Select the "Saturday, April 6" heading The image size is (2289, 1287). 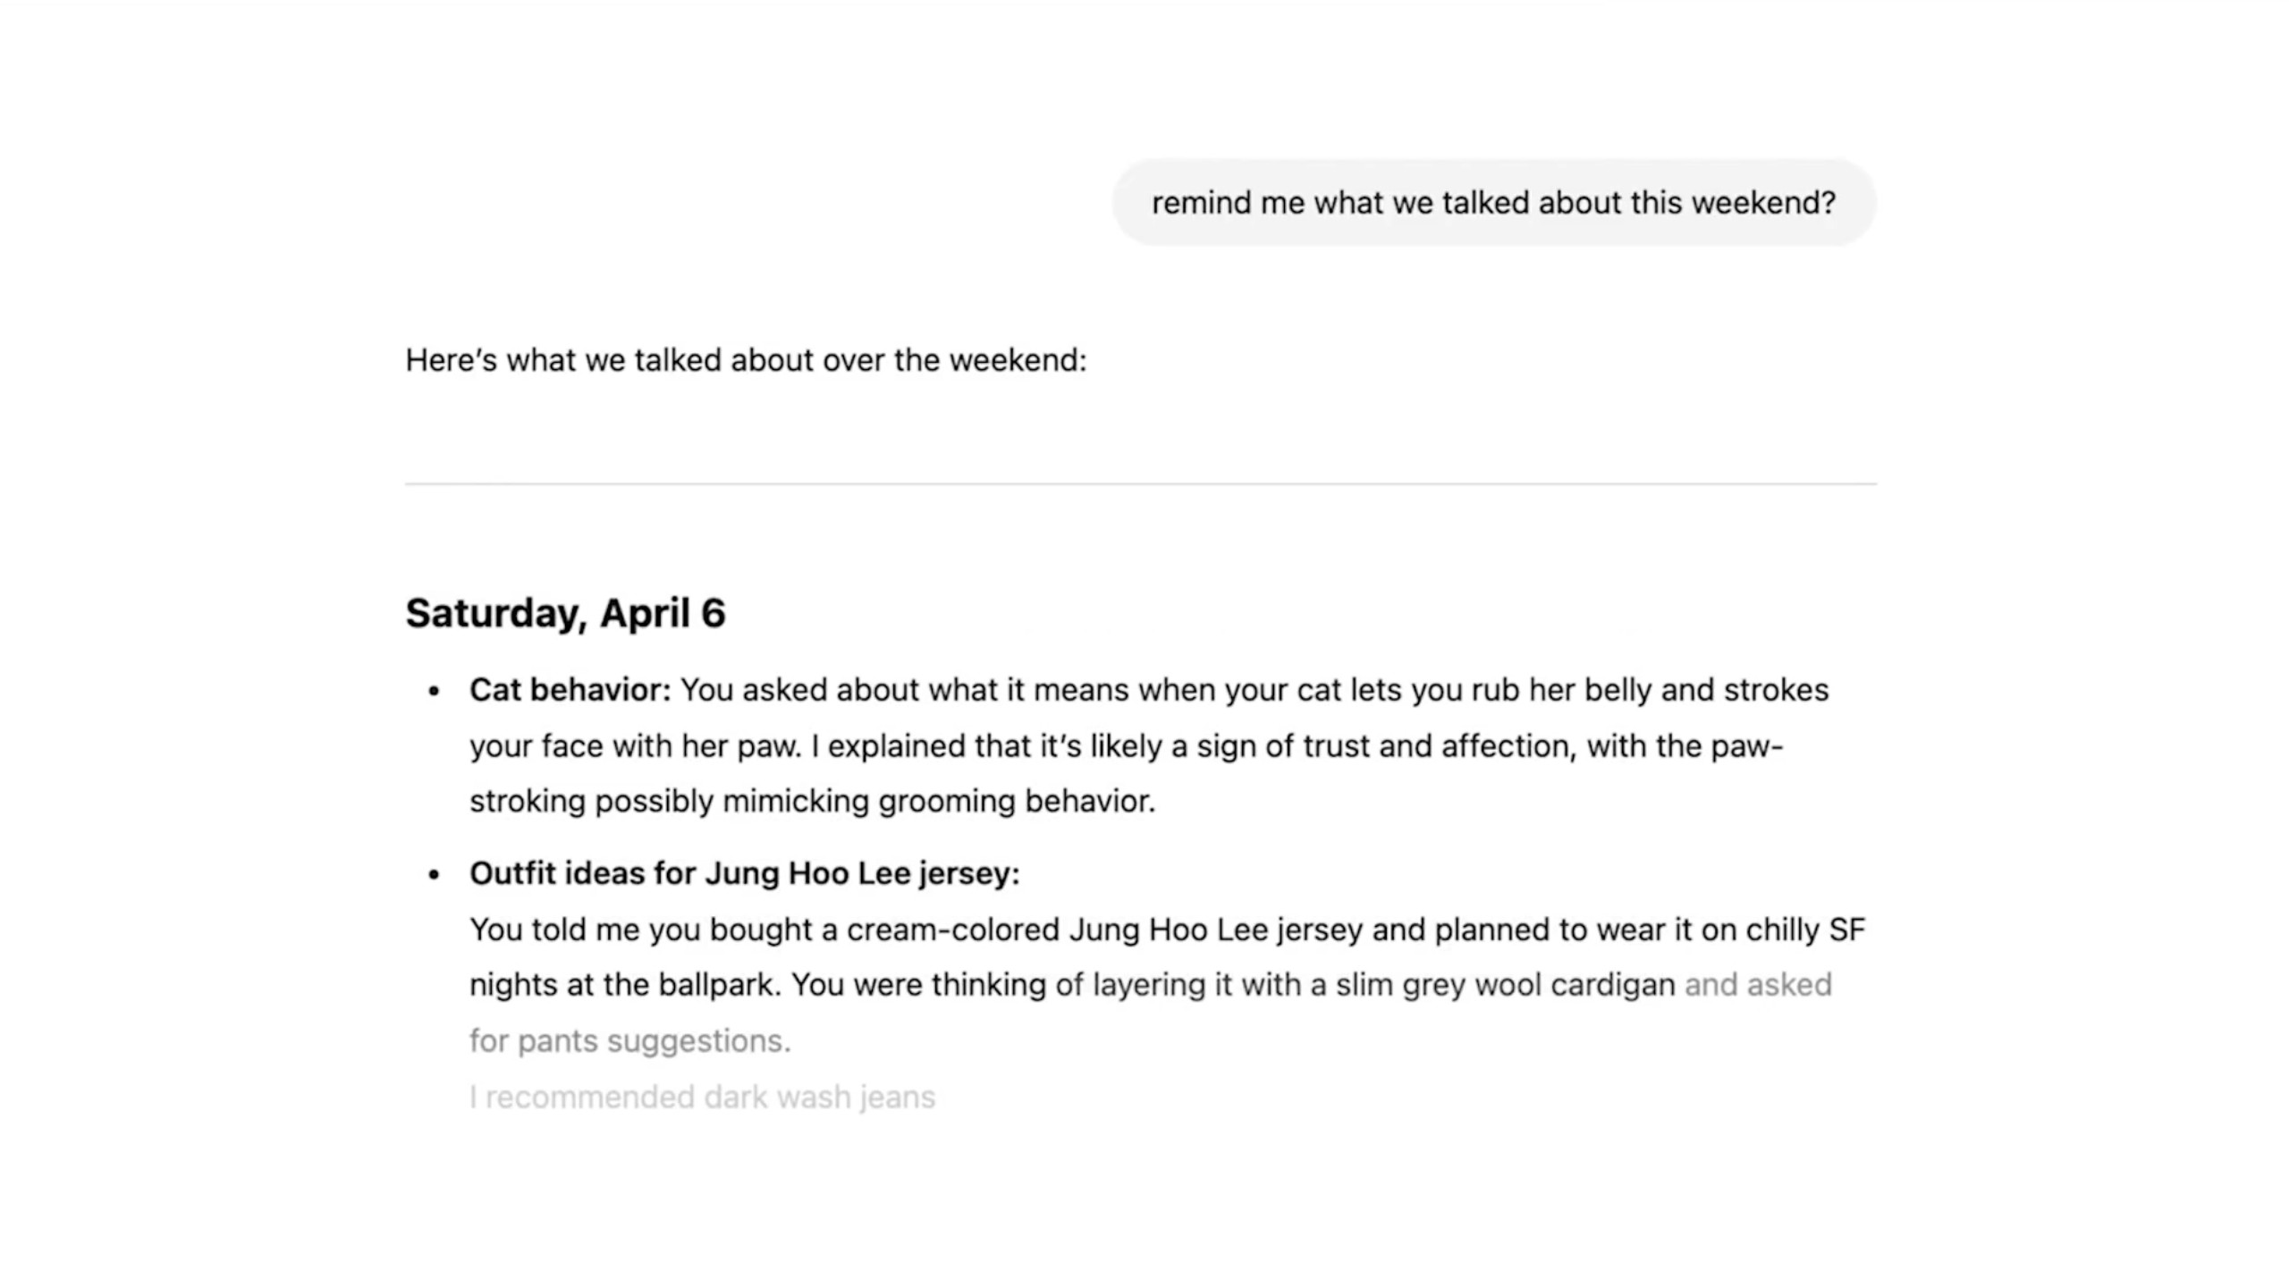coord(565,613)
